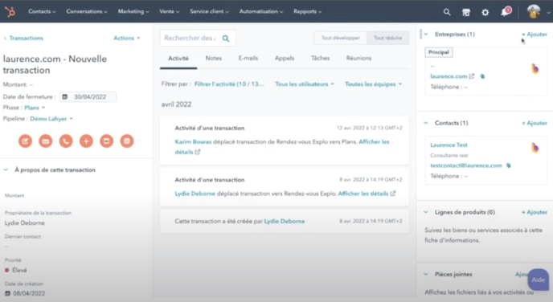The width and height of the screenshot is (553, 302).
Task: Open laurence.com external link icon
Action: pos(472,76)
